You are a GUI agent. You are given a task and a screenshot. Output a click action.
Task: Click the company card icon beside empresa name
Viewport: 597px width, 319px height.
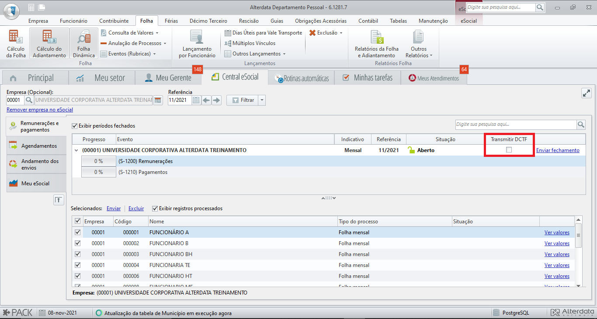(158, 100)
